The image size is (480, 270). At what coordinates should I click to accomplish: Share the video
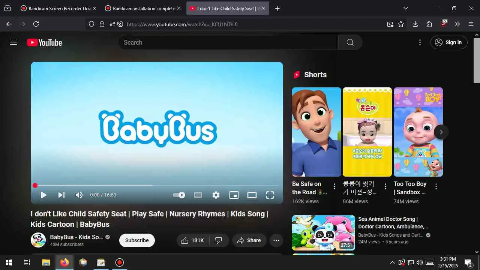point(249,240)
